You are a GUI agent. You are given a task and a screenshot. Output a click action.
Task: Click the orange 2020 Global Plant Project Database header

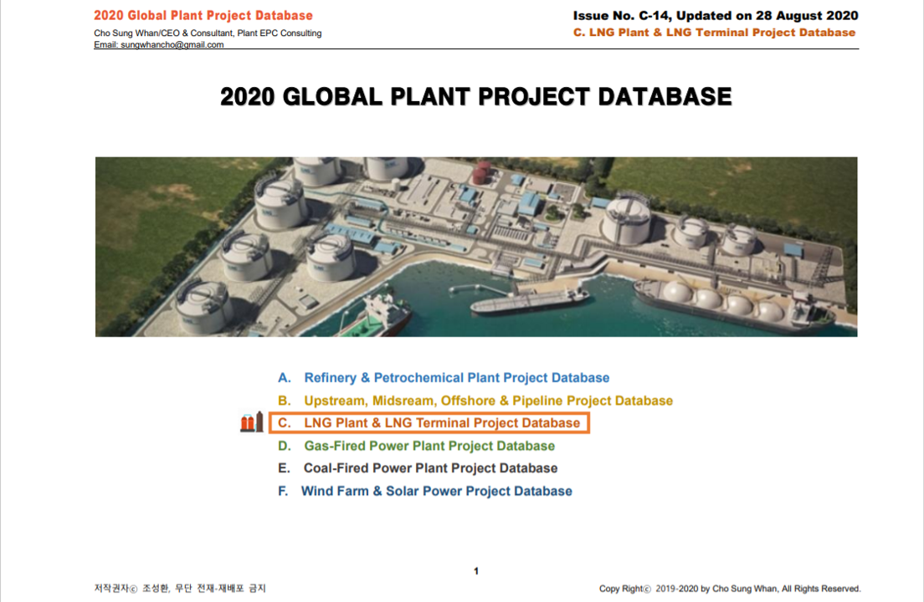pos(203,16)
